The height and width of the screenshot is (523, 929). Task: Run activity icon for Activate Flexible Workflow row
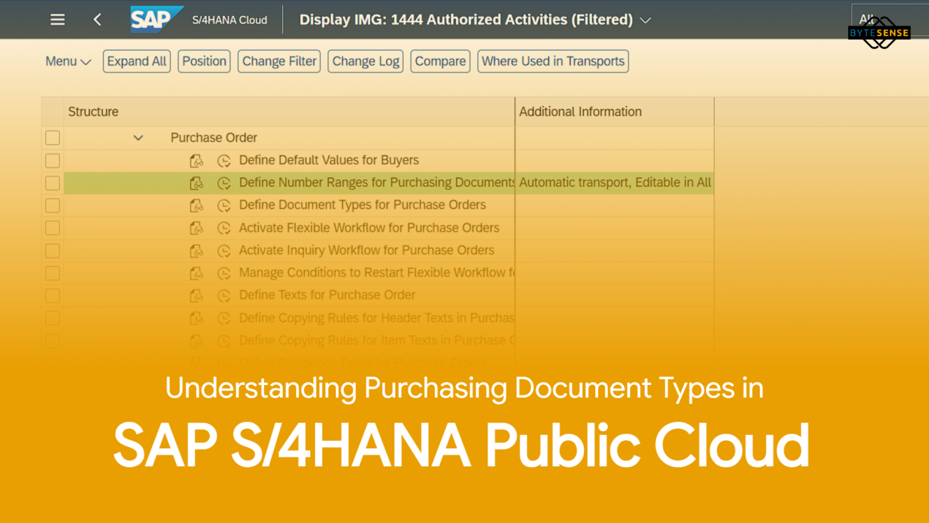pos(224,228)
